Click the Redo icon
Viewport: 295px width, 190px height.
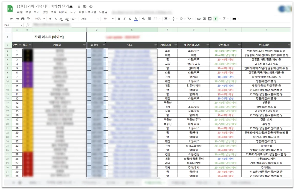coord(17,19)
